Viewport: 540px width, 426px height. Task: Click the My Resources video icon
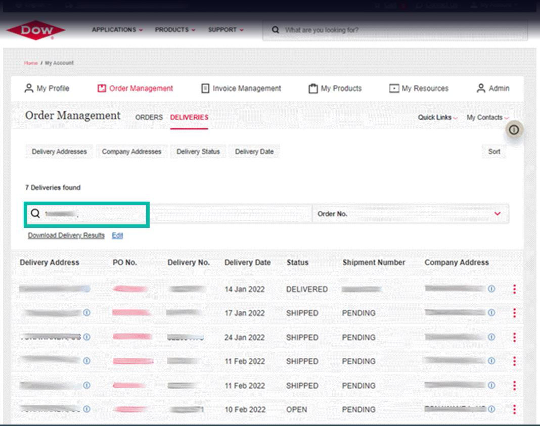395,88
